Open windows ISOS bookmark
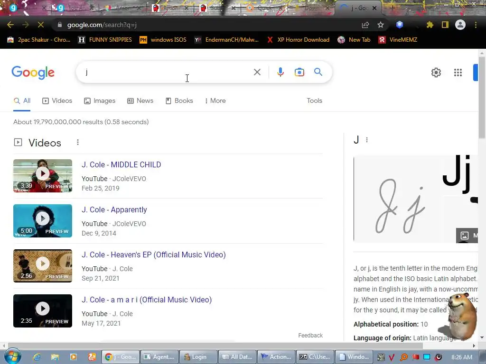The height and width of the screenshot is (364, 486). [x=163, y=40]
